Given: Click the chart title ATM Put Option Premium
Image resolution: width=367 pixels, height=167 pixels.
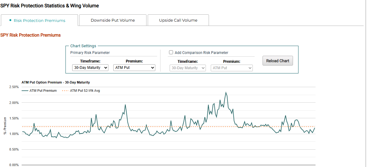Looking at the screenshot, I should [x=56, y=82].
